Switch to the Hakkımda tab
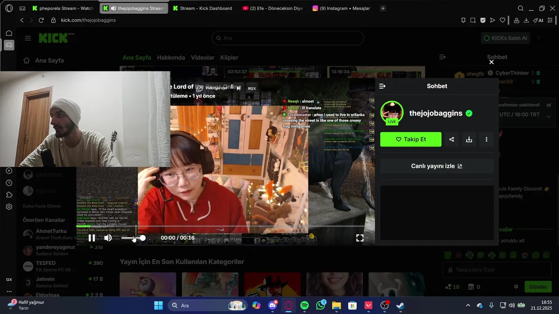The image size is (559, 314). [x=171, y=58]
